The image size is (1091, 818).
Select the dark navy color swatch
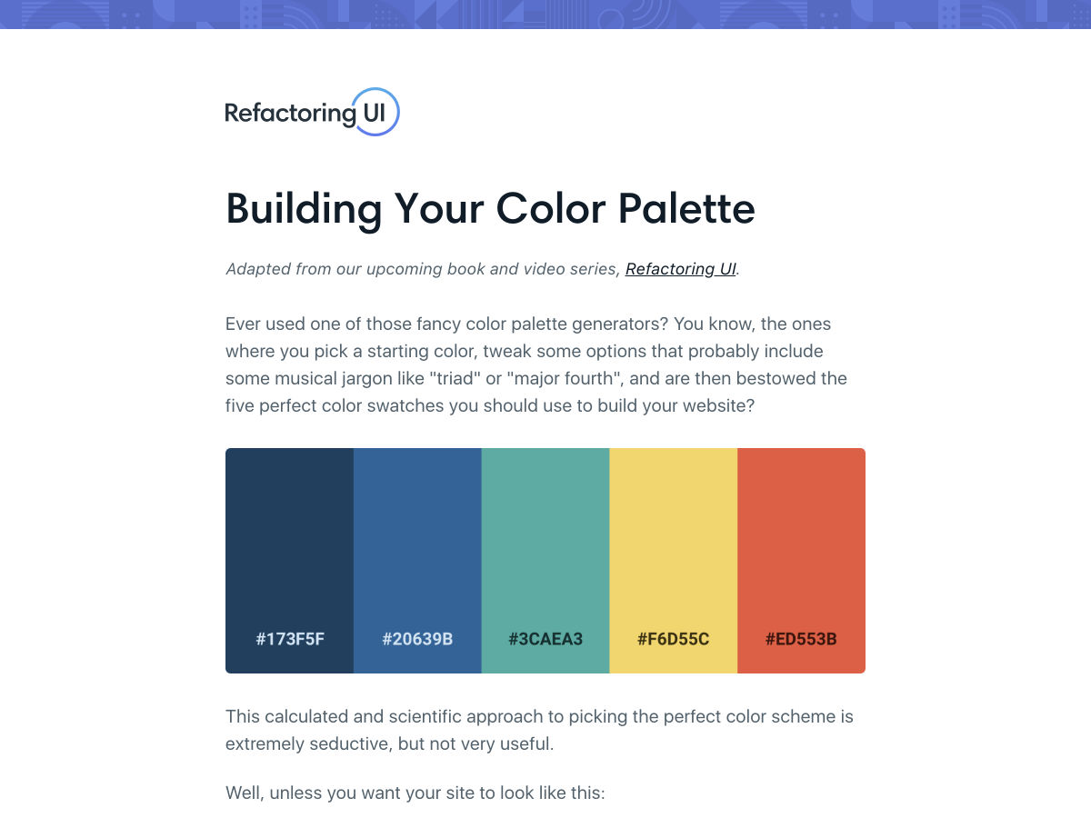click(x=289, y=536)
